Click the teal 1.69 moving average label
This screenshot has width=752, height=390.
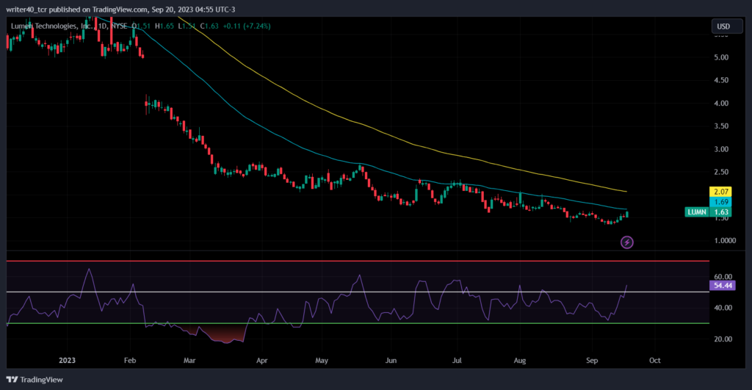(720, 202)
